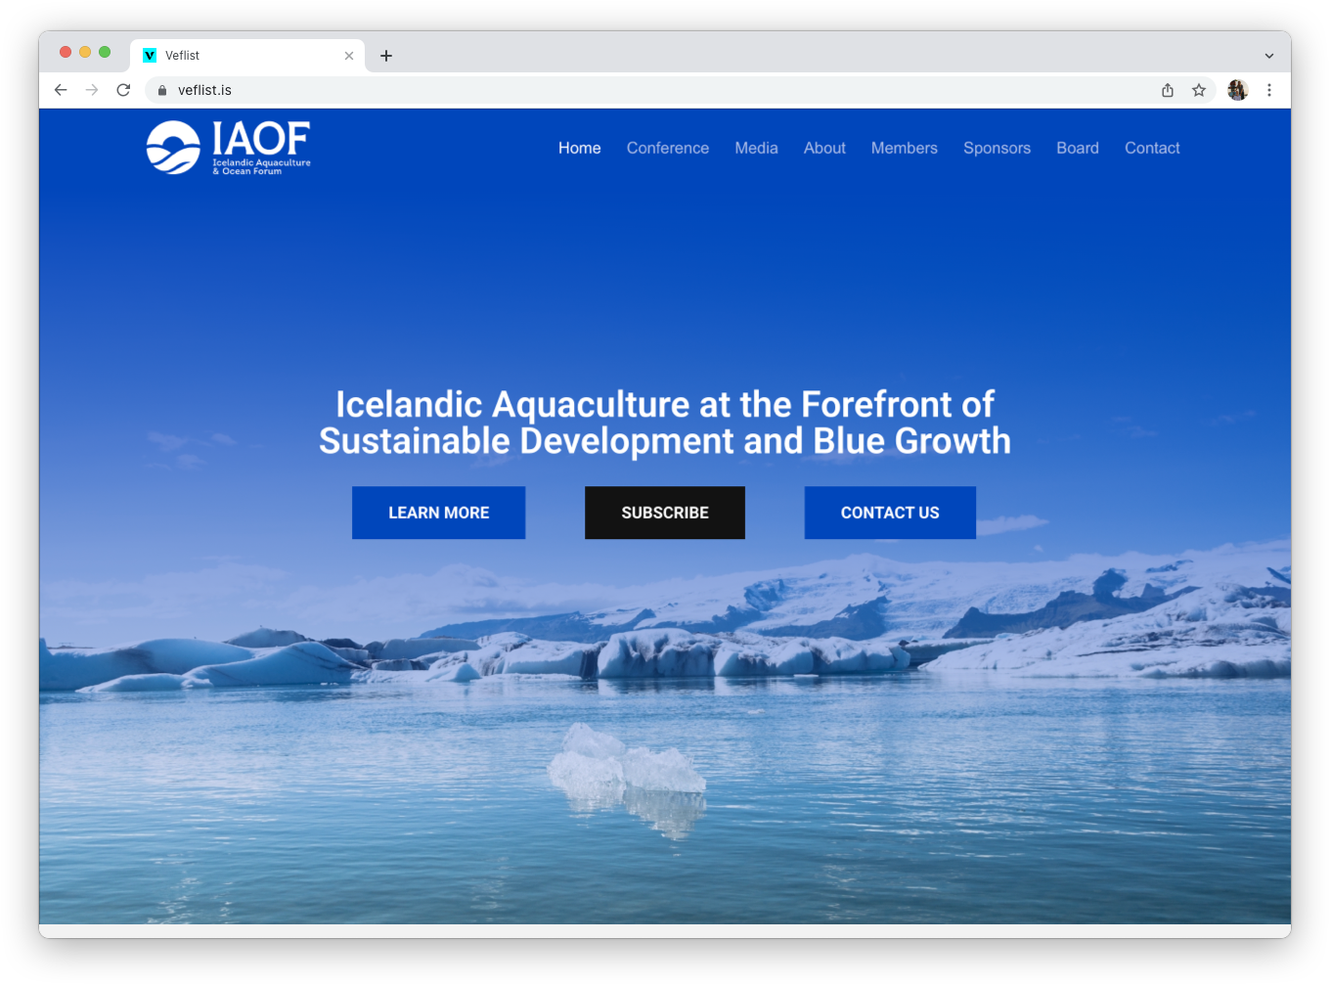1330x985 pixels.
Task: Open the user profile avatar
Action: click(1237, 90)
